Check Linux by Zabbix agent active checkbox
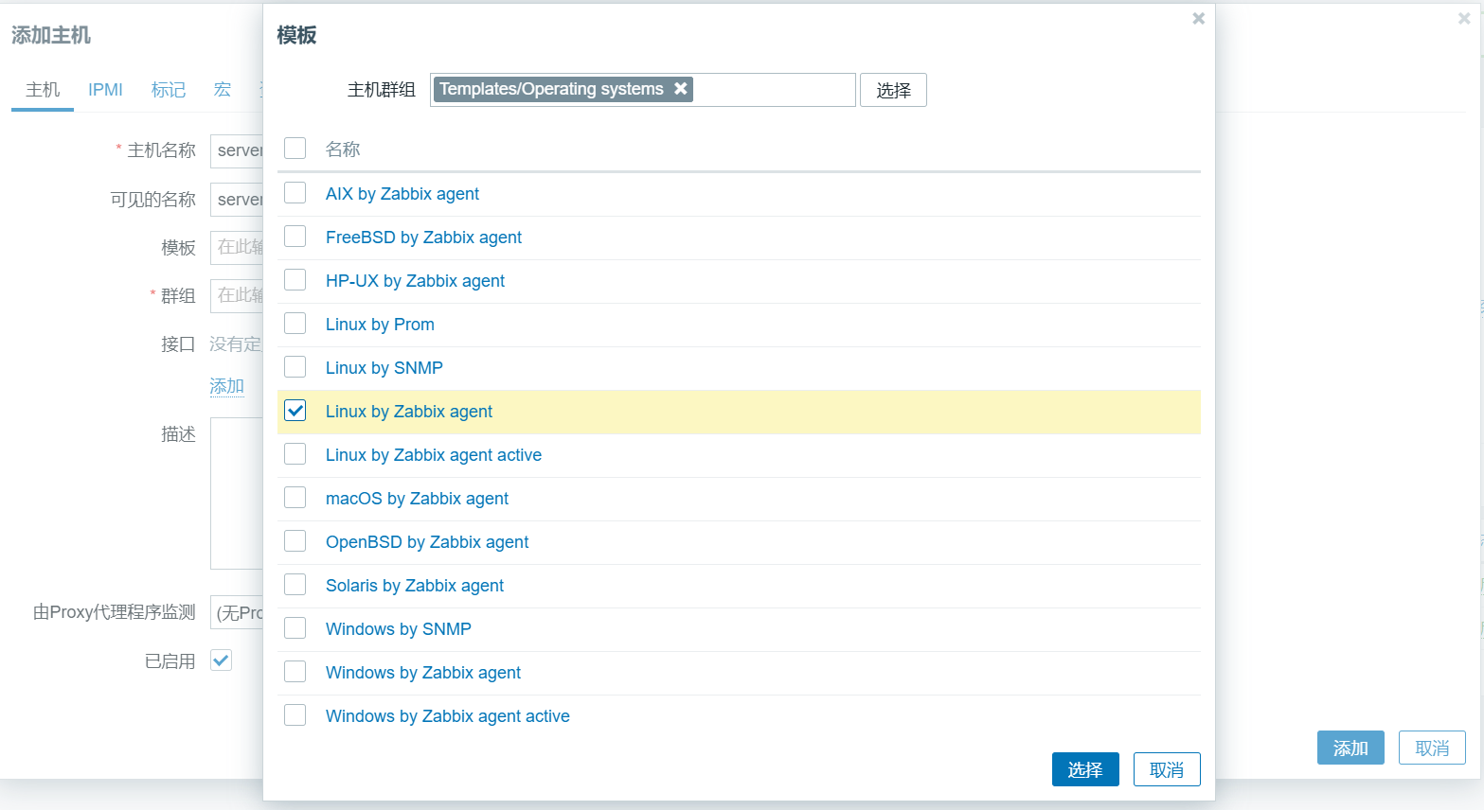 coord(295,454)
